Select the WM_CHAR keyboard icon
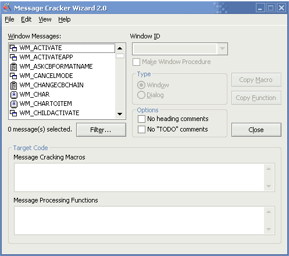The width and height of the screenshot is (289, 256). coord(13,94)
